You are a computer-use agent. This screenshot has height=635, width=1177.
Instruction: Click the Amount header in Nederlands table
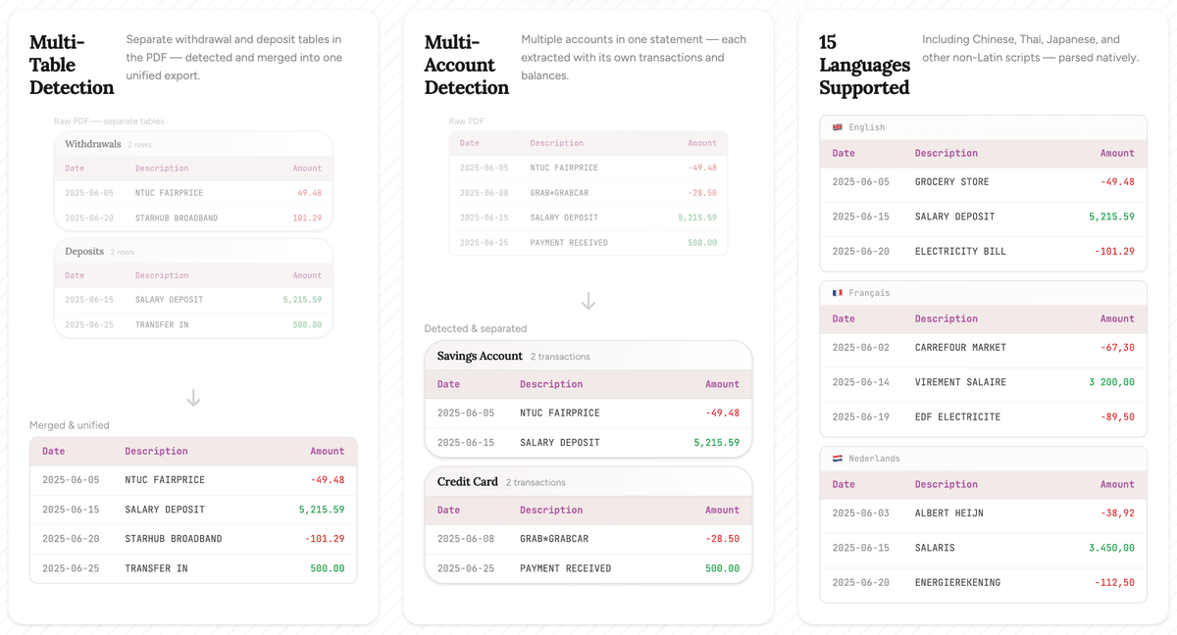point(1116,484)
